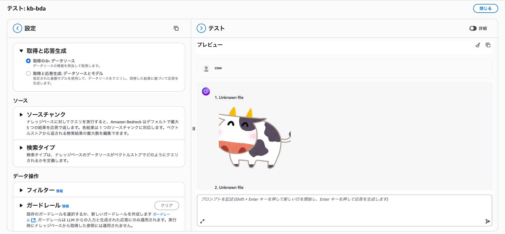Expand the prompt box with the expand icon
The height and width of the screenshot is (234, 505).
(202, 221)
